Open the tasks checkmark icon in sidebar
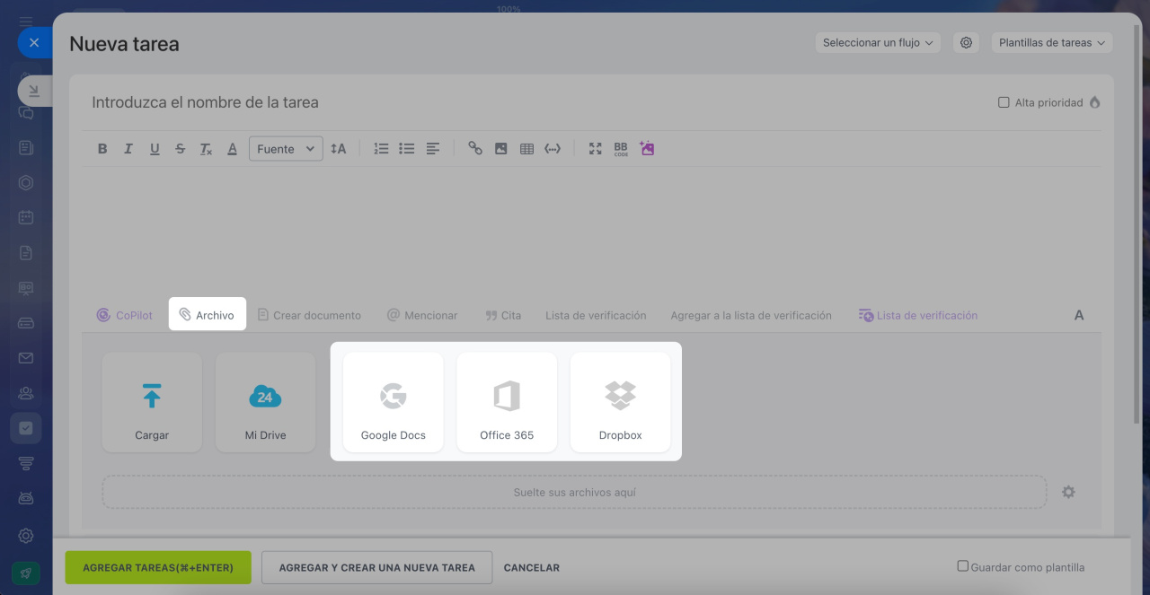 [x=26, y=428]
